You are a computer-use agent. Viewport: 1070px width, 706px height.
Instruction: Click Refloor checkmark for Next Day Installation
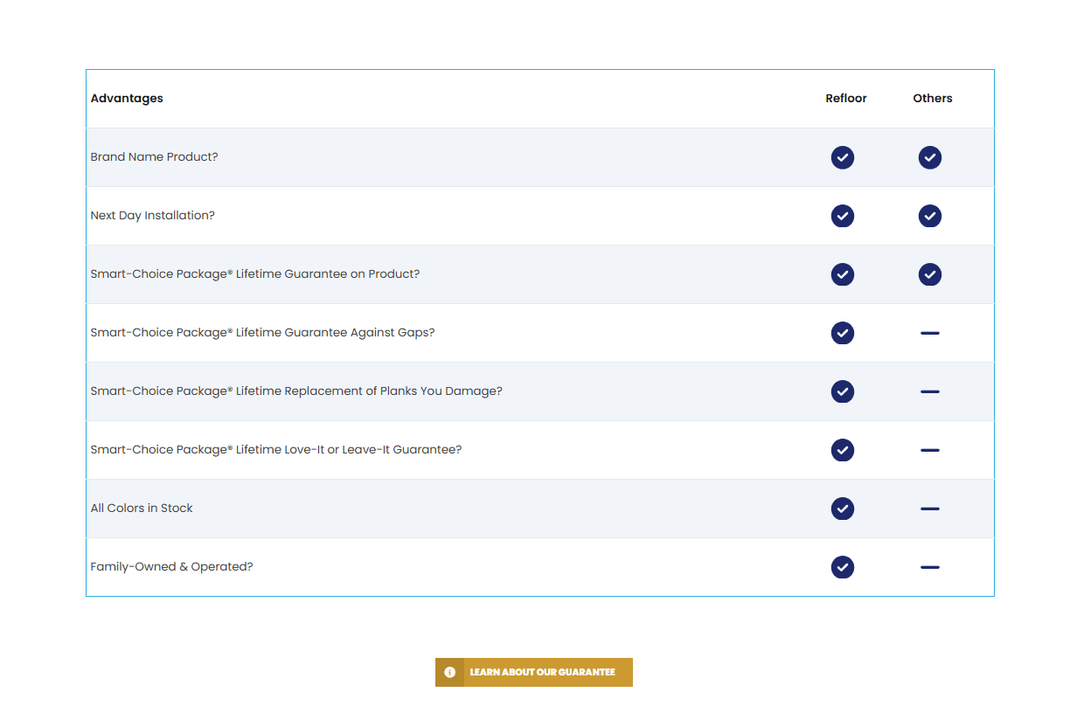pos(842,216)
